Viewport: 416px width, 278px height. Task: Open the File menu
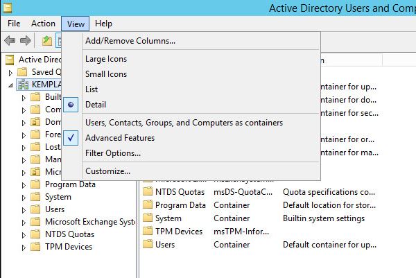14,24
